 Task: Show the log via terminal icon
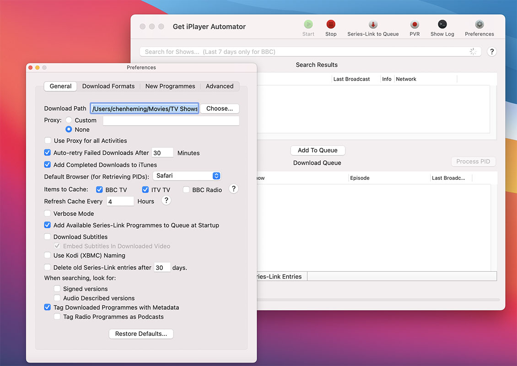(442, 25)
